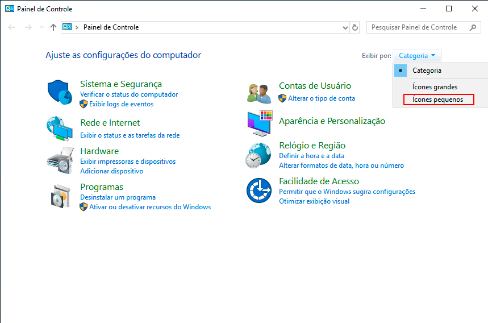
Task: Open Rede e Internet category link
Action: click(110, 123)
